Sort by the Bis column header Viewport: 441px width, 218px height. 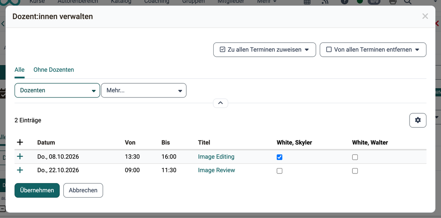[166, 142]
